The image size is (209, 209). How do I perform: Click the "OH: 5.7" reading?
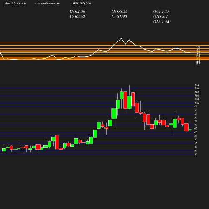[x=161, y=17]
